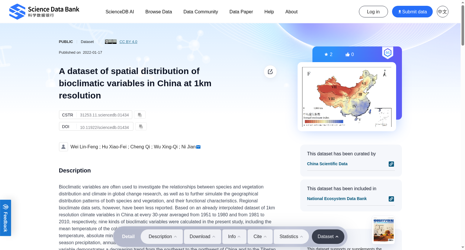The height and width of the screenshot is (250, 465).
Task: Open the Feedback side tab
Action: (x=6, y=218)
